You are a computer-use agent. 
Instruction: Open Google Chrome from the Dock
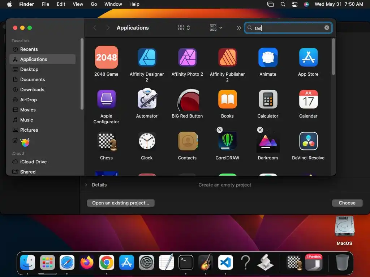pyautogui.click(x=107, y=262)
